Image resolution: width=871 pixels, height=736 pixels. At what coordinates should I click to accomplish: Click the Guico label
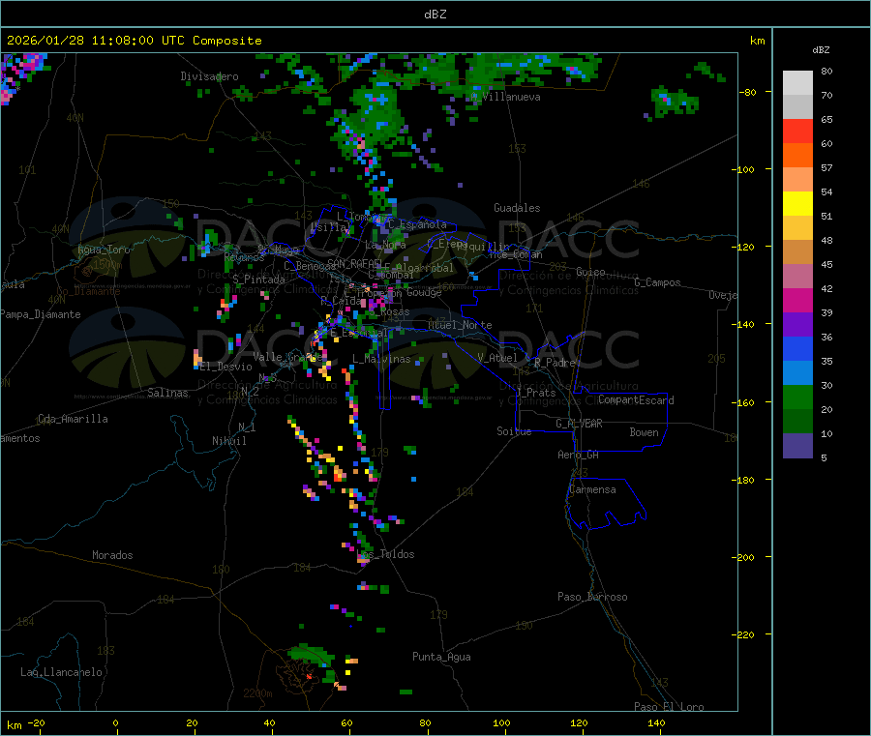click(590, 272)
